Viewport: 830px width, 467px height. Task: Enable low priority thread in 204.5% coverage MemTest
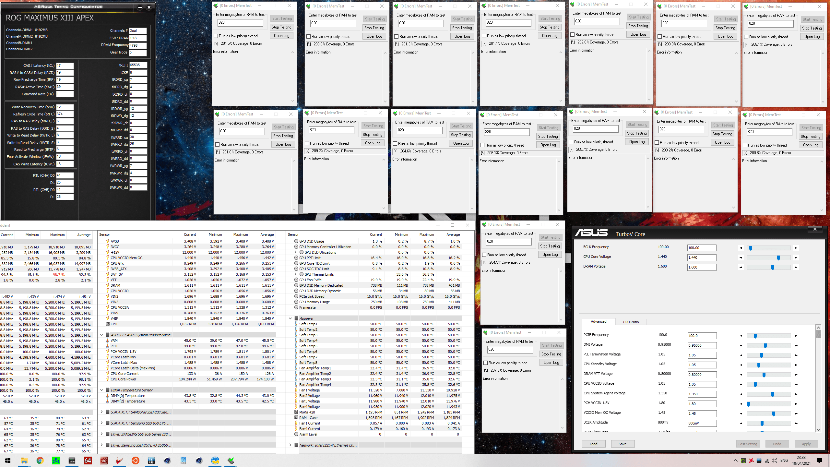pyautogui.click(x=484, y=255)
